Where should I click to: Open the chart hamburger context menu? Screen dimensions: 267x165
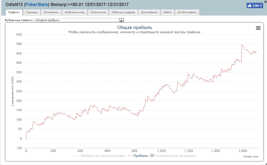pos(258,28)
